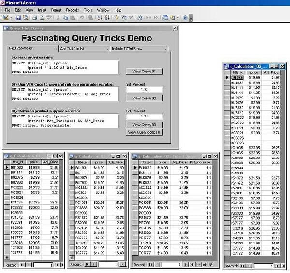Select the Pass Parameter tab
290x273 pixels.
click(x=32, y=48)
